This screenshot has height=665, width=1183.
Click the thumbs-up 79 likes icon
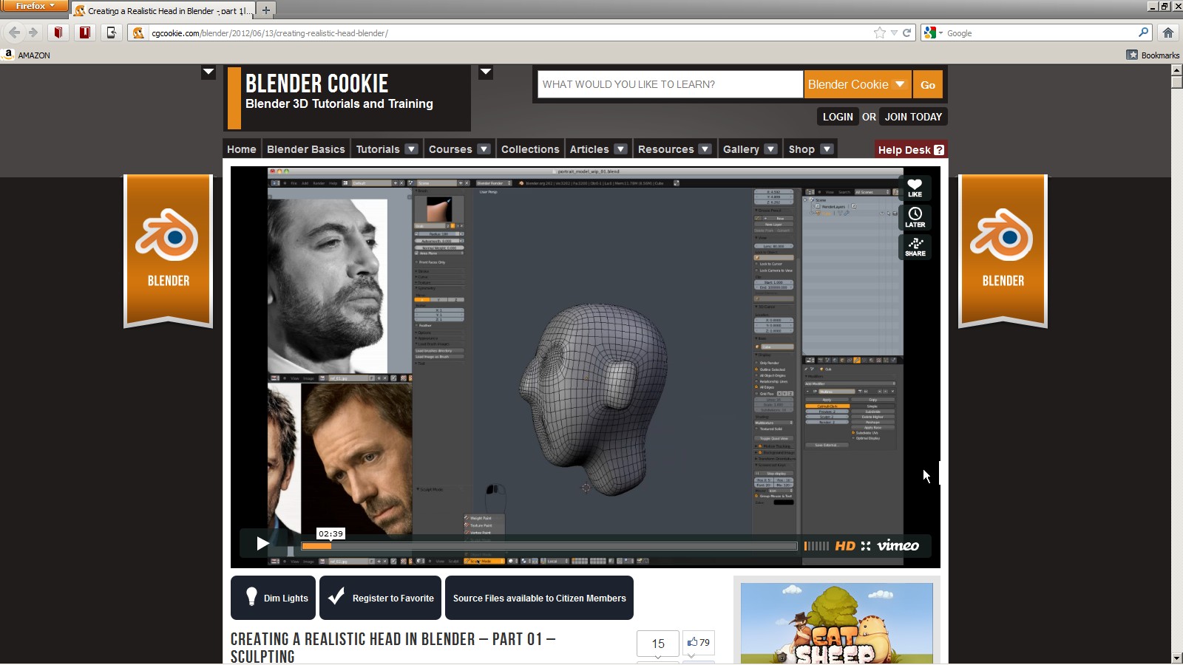(x=698, y=642)
